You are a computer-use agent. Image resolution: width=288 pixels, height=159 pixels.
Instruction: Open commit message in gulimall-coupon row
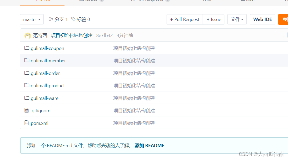[x=134, y=48]
